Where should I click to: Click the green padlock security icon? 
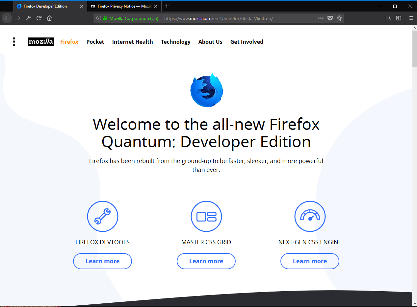(x=106, y=18)
